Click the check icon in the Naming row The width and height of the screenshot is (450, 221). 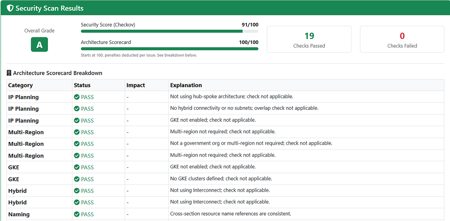click(x=76, y=214)
